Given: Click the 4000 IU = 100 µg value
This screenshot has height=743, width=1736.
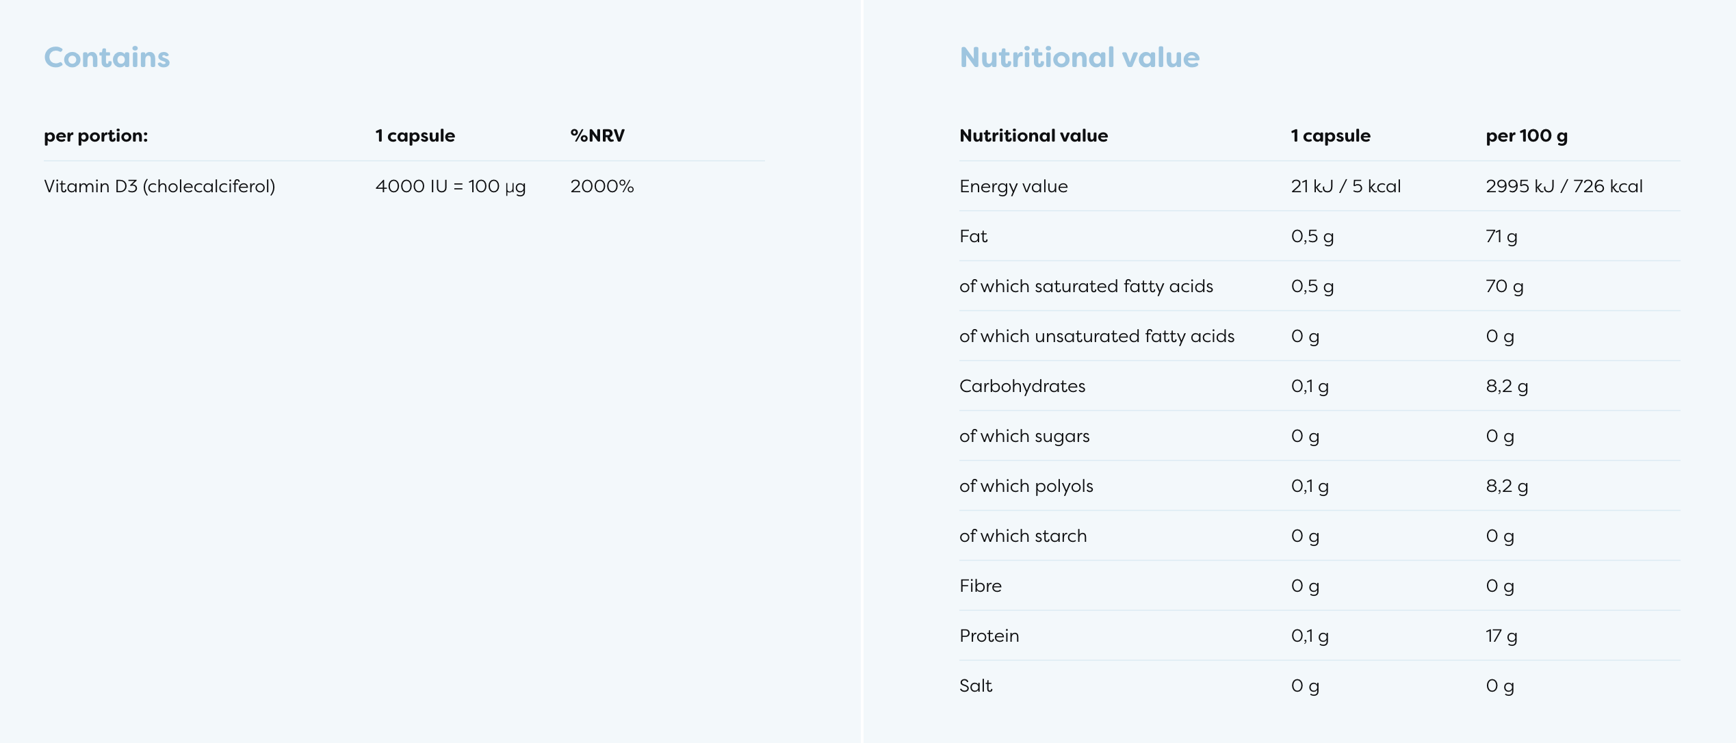Looking at the screenshot, I should click(450, 186).
